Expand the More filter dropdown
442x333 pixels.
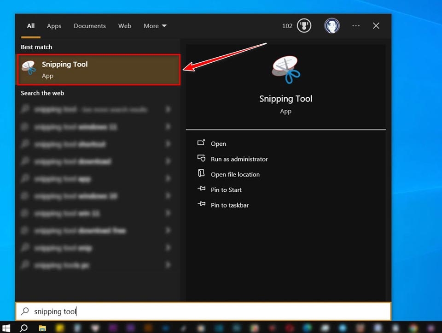[155, 26]
